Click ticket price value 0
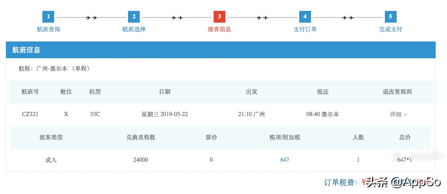The height and width of the screenshot is (194, 447). pyautogui.click(x=211, y=160)
